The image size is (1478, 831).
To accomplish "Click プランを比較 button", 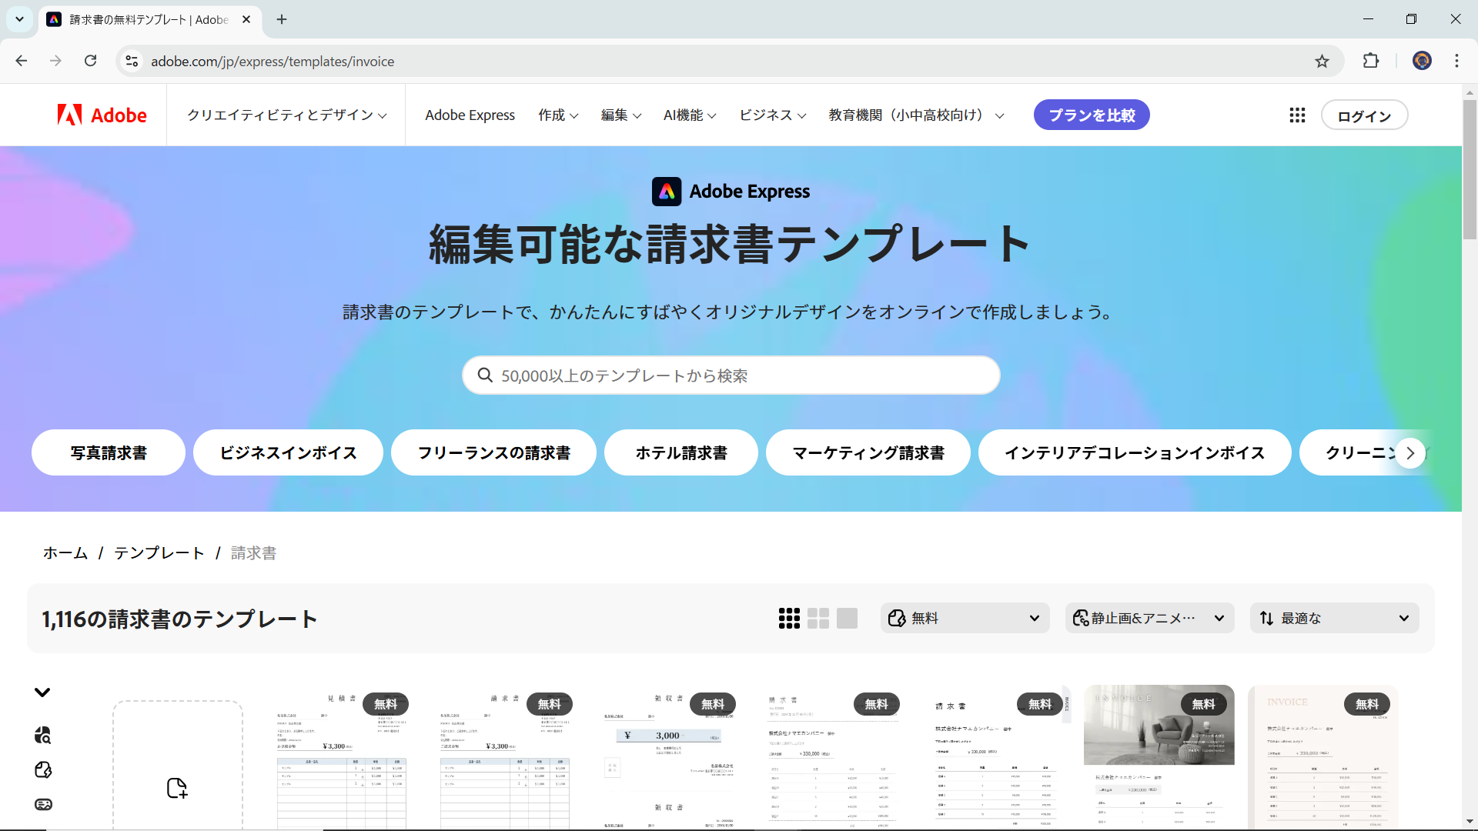I will (x=1092, y=115).
